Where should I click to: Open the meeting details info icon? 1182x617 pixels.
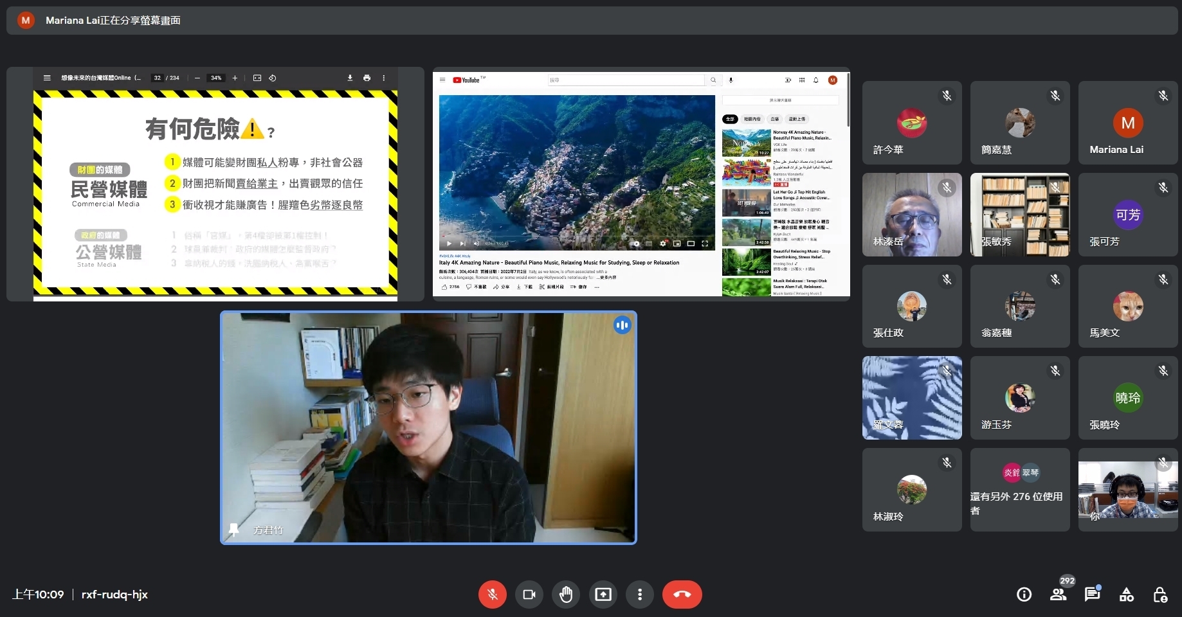[x=1024, y=595]
